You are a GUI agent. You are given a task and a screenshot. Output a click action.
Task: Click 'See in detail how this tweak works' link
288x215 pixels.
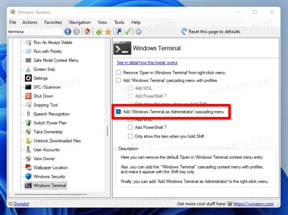click(x=147, y=62)
